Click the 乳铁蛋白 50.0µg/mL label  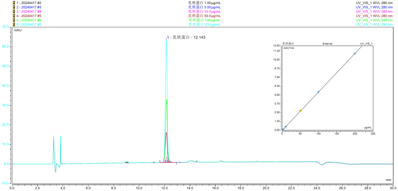click(204, 16)
